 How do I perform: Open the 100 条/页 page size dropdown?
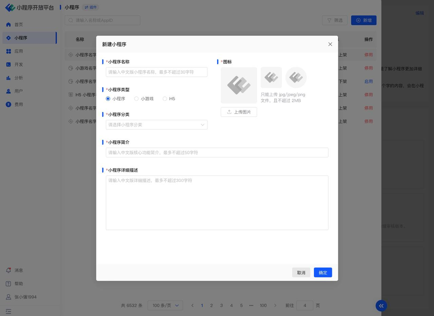click(165, 305)
